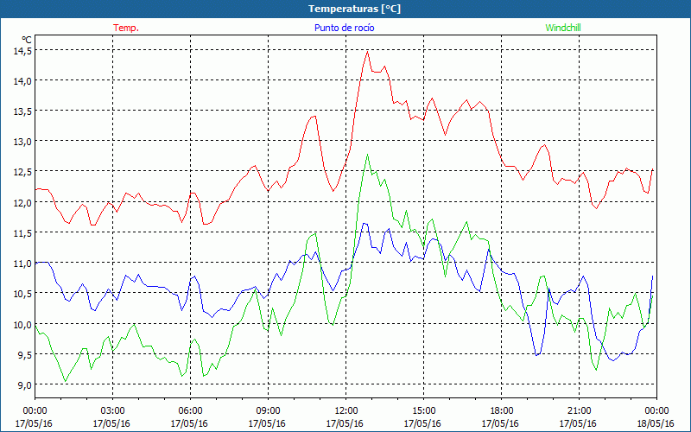The image size is (691, 432).
Task: Click the 13,0 y-axis value
Action: click(x=23, y=142)
